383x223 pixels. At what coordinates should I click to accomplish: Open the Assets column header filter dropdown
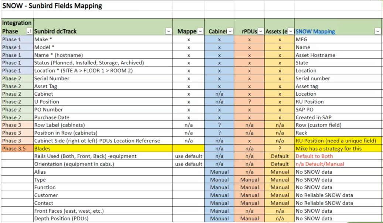click(x=291, y=31)
